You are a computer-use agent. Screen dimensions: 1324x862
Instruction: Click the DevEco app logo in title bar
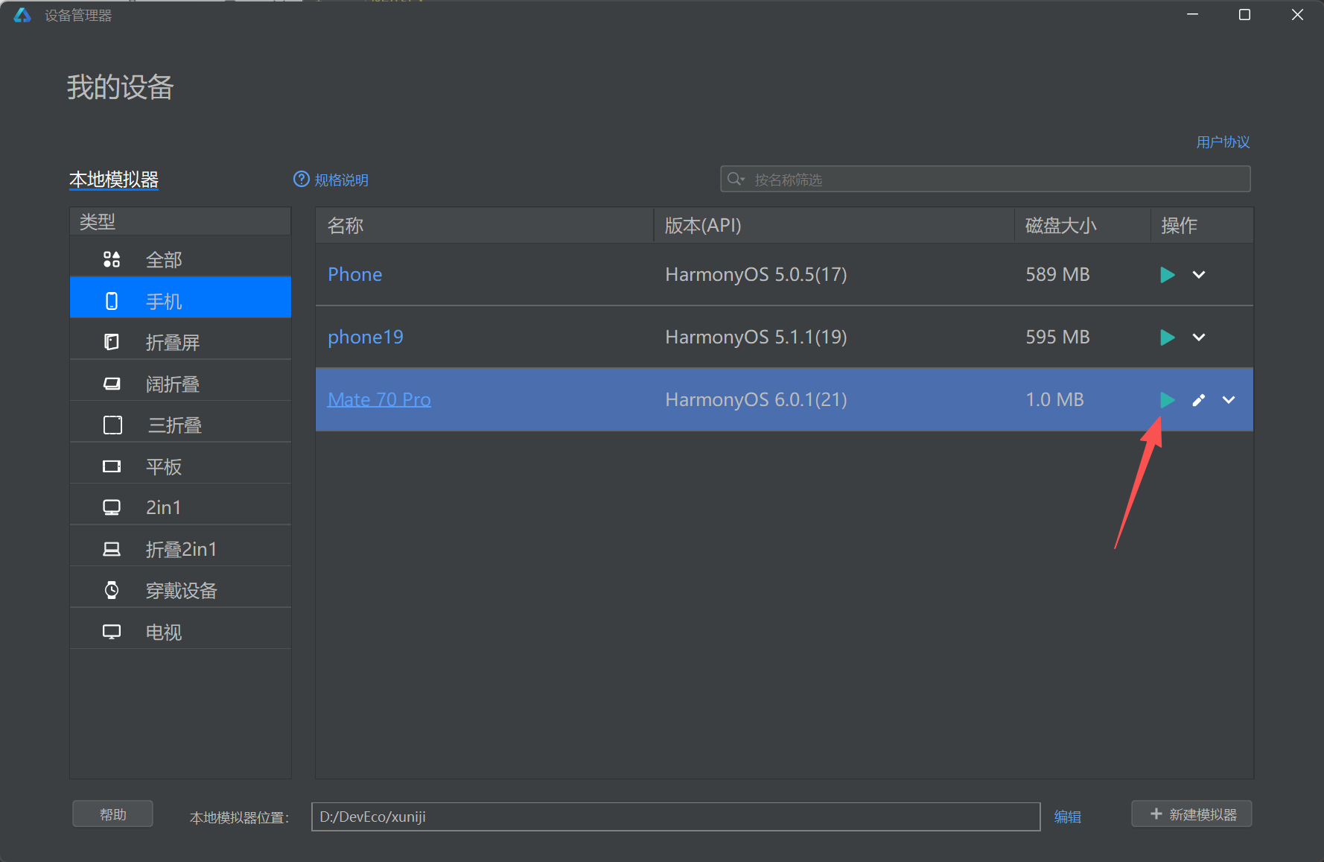22,15
